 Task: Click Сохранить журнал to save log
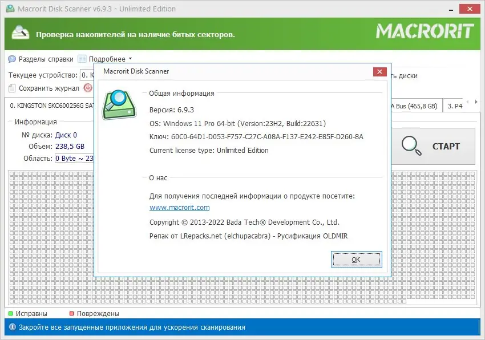coord(49,88)
